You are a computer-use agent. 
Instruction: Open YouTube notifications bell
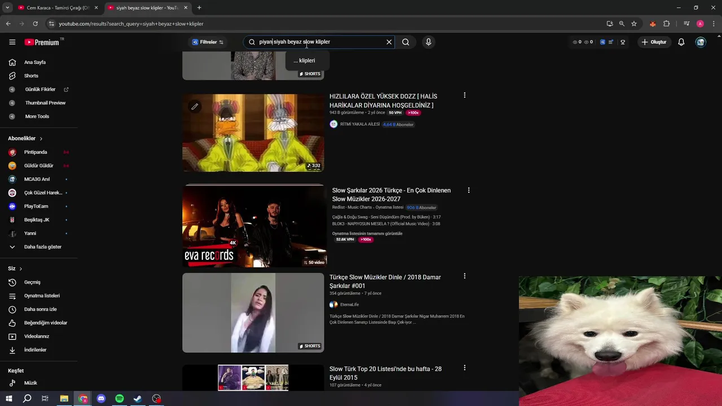click(x=681, y=42)
